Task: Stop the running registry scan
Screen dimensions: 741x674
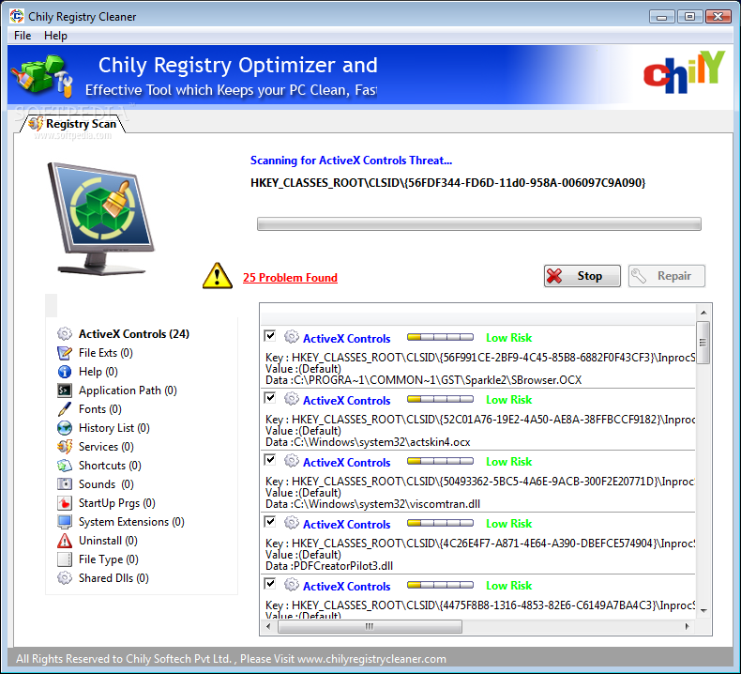Action: tap(582, 276)
